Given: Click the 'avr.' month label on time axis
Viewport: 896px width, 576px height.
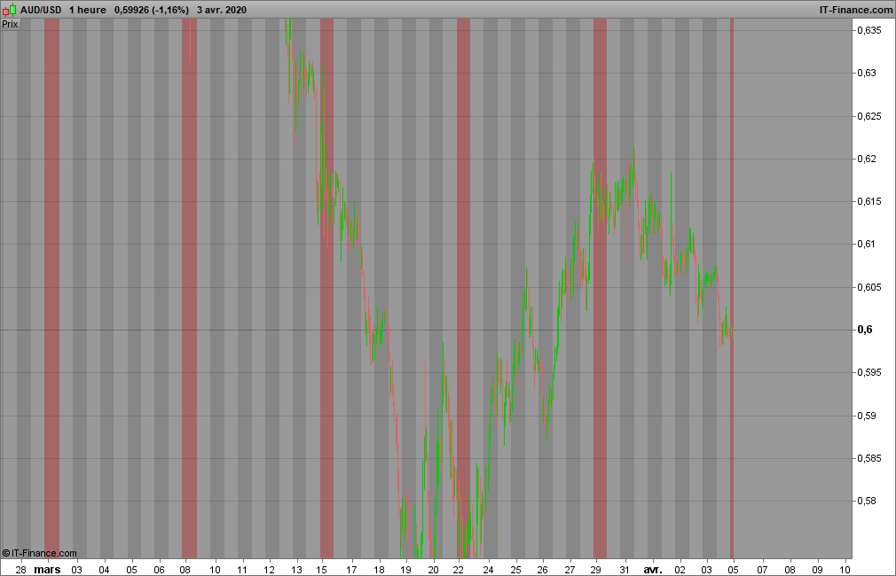Looking at the screenshot, I should click(x=653, y=569).
